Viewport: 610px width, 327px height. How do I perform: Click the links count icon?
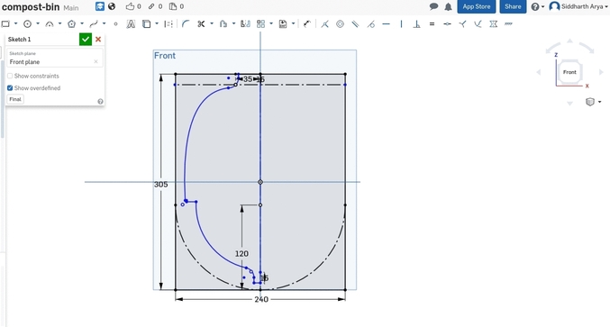click(151, 6)
